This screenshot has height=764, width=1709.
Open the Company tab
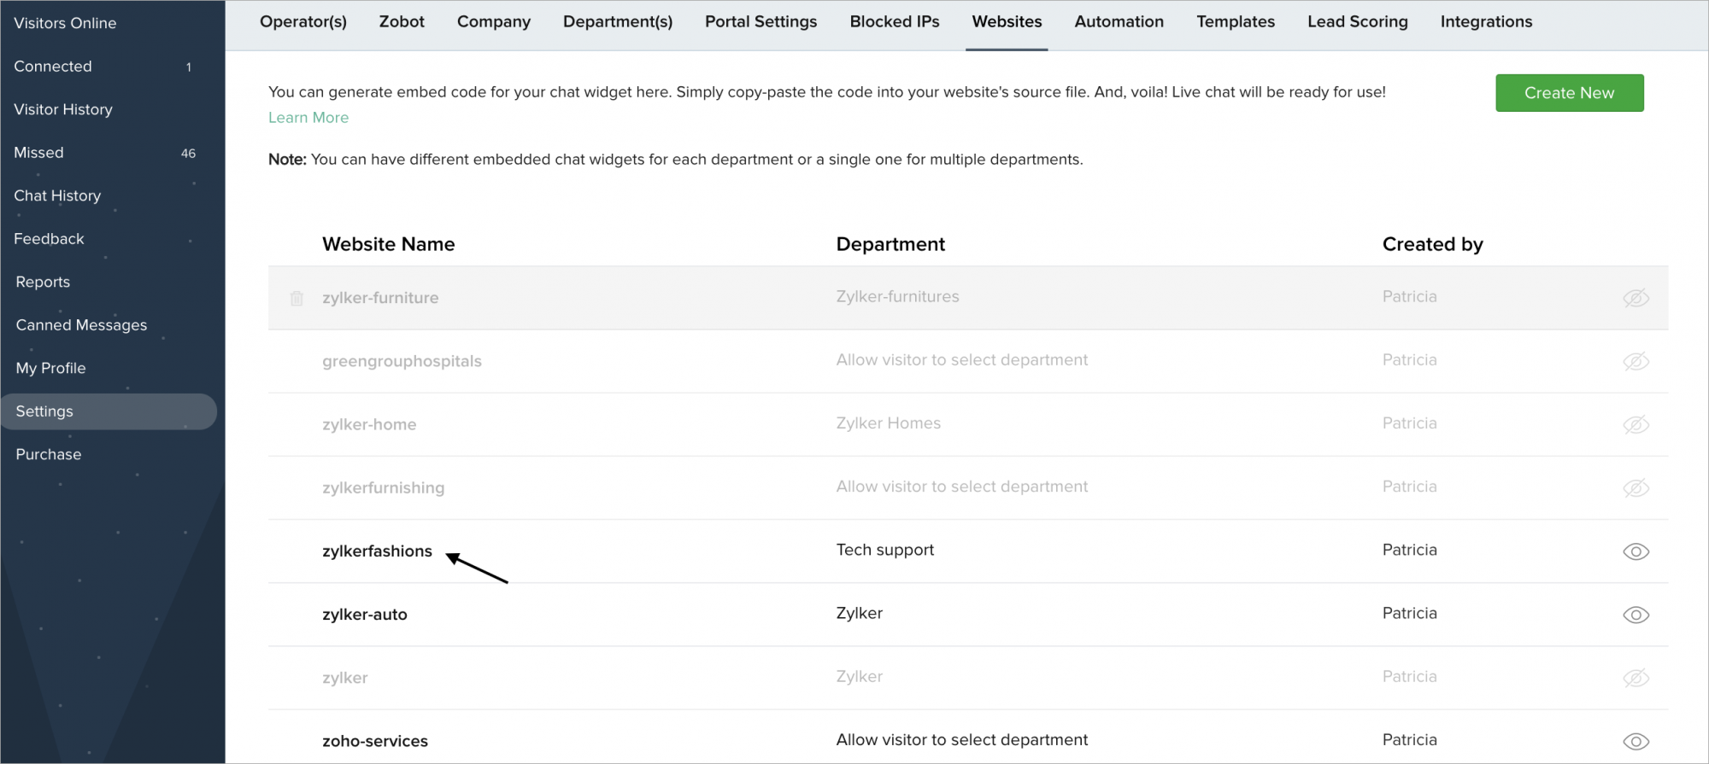coord(494,22)
